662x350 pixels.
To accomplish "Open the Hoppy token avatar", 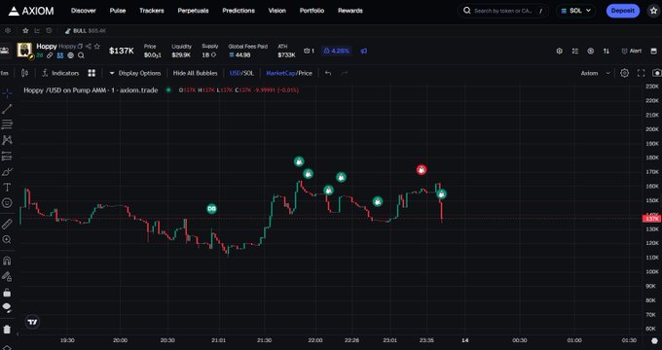I will coord(25,51).
